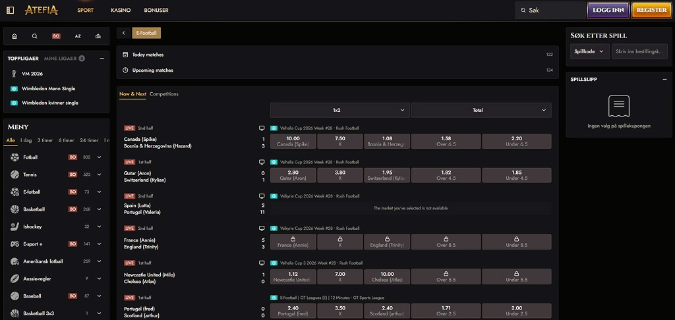Open the Today matches row

[337, 55]
